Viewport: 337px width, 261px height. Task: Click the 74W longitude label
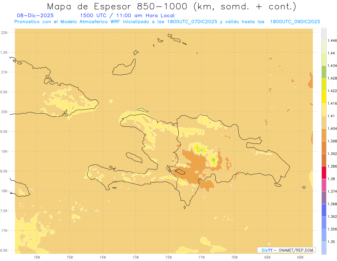click(x=103, y=257)
